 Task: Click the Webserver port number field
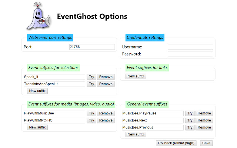pos(92,47)
